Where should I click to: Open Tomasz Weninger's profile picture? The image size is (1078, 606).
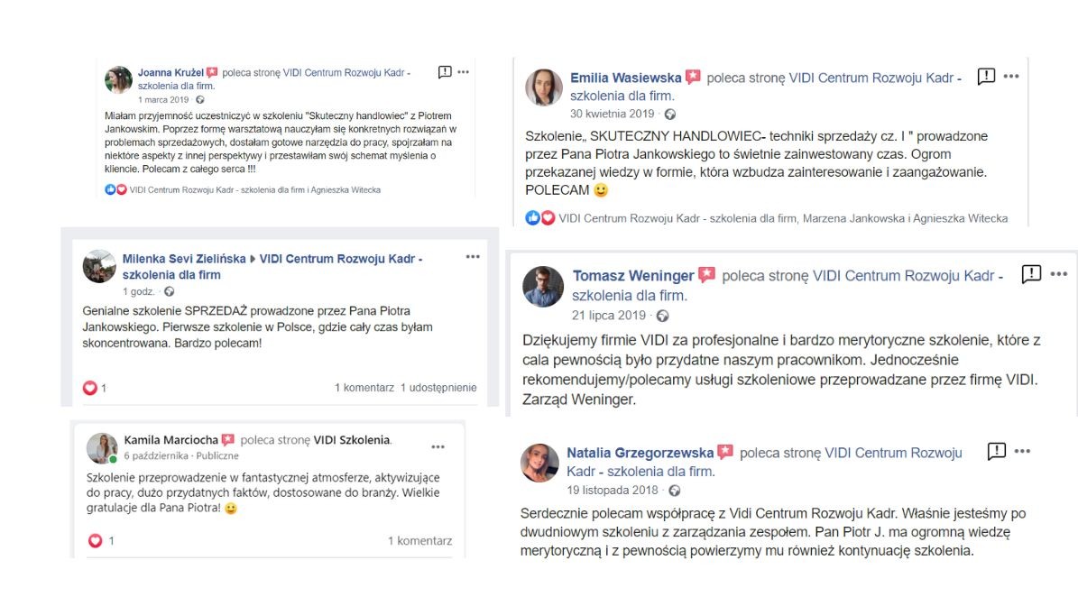click(543, 287)
